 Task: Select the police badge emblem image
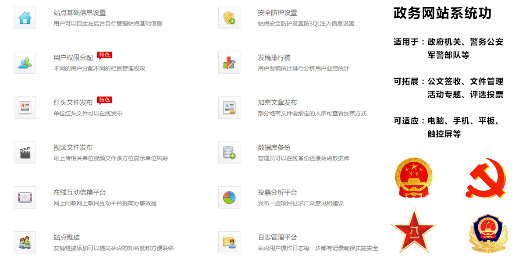(x=486, y=232)
